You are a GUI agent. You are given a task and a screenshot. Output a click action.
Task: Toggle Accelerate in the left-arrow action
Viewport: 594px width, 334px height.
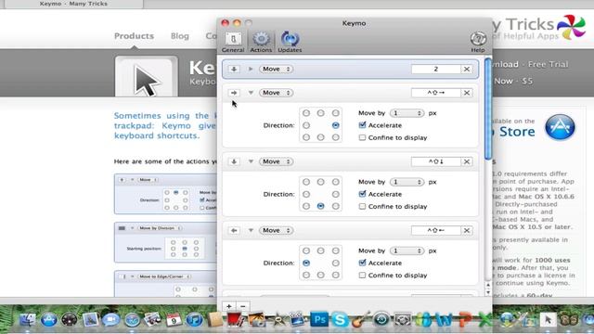tap(362, 263)
